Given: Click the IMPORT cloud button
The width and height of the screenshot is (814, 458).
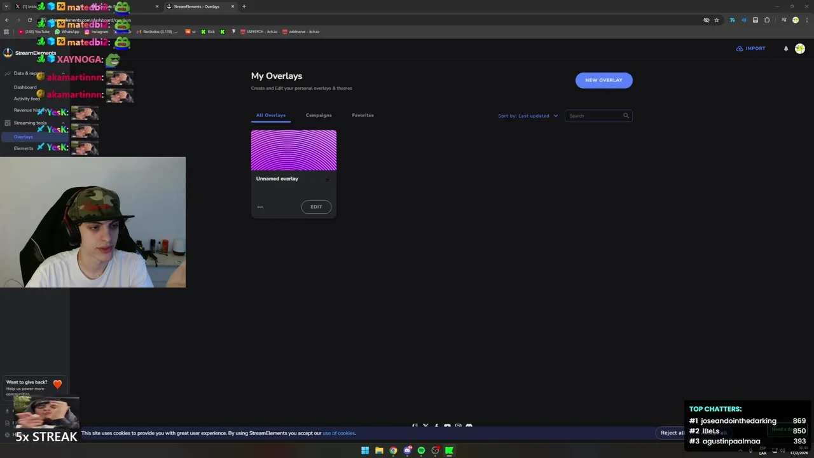Looking at the screenshot, I should [x=751, y=48].
